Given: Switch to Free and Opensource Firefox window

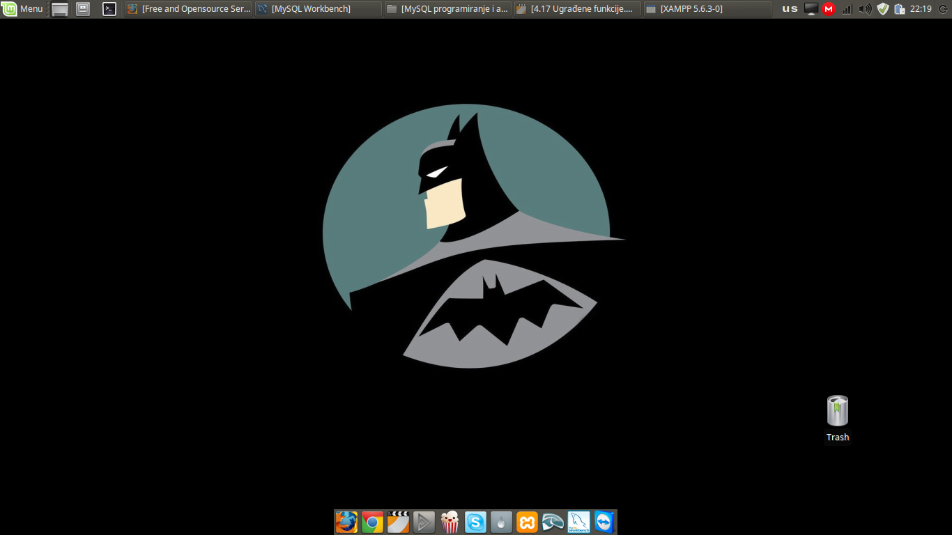Looking at the screenshot, I should point(189,9).
